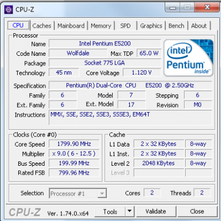The height and width of the screenshot is (221, 221).
Task: Click the Cores count field
Action: tap(152, 193)
